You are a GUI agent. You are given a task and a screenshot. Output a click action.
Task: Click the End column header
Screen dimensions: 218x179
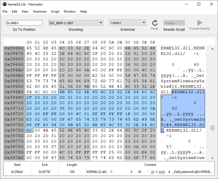[x=44, y=165]
